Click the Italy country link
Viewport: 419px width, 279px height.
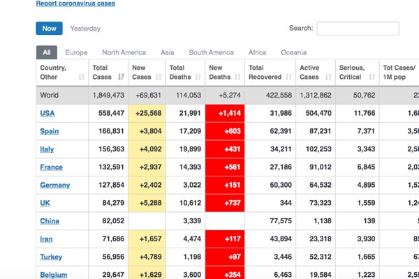[47, 149]
